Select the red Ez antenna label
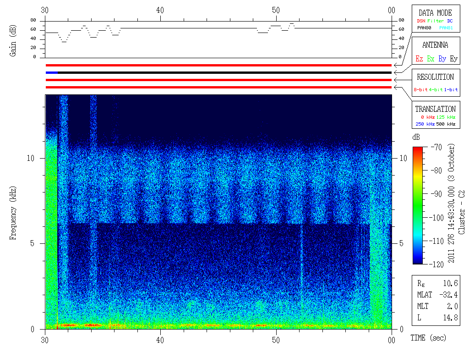Viewport: 469px width, 352px height. [419, 59]
